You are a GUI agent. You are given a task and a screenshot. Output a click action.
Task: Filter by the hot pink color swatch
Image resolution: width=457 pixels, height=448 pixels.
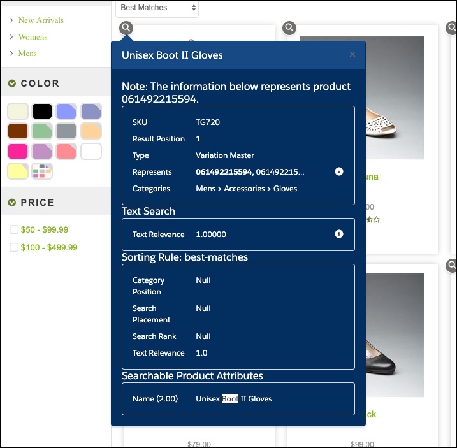(18, 151)
